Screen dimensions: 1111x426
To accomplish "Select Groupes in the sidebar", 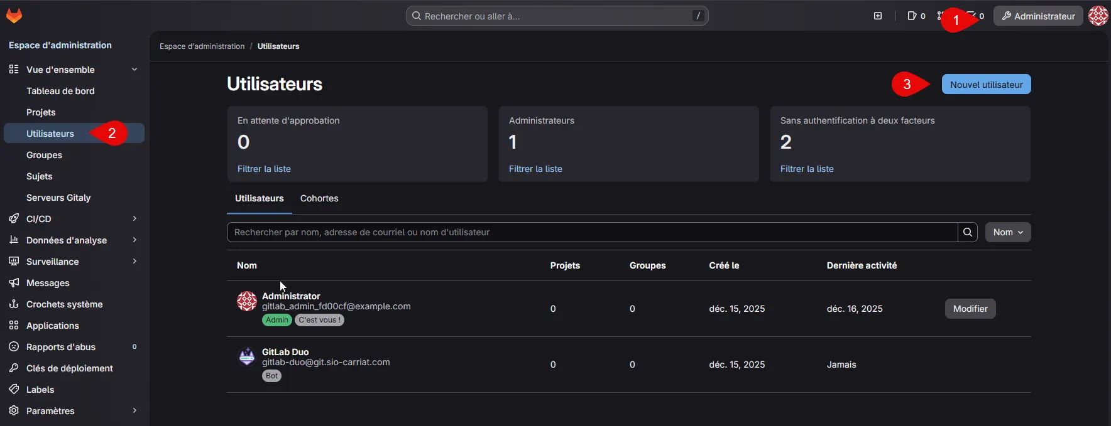I will pyautogui.click(x=44, y=155).
